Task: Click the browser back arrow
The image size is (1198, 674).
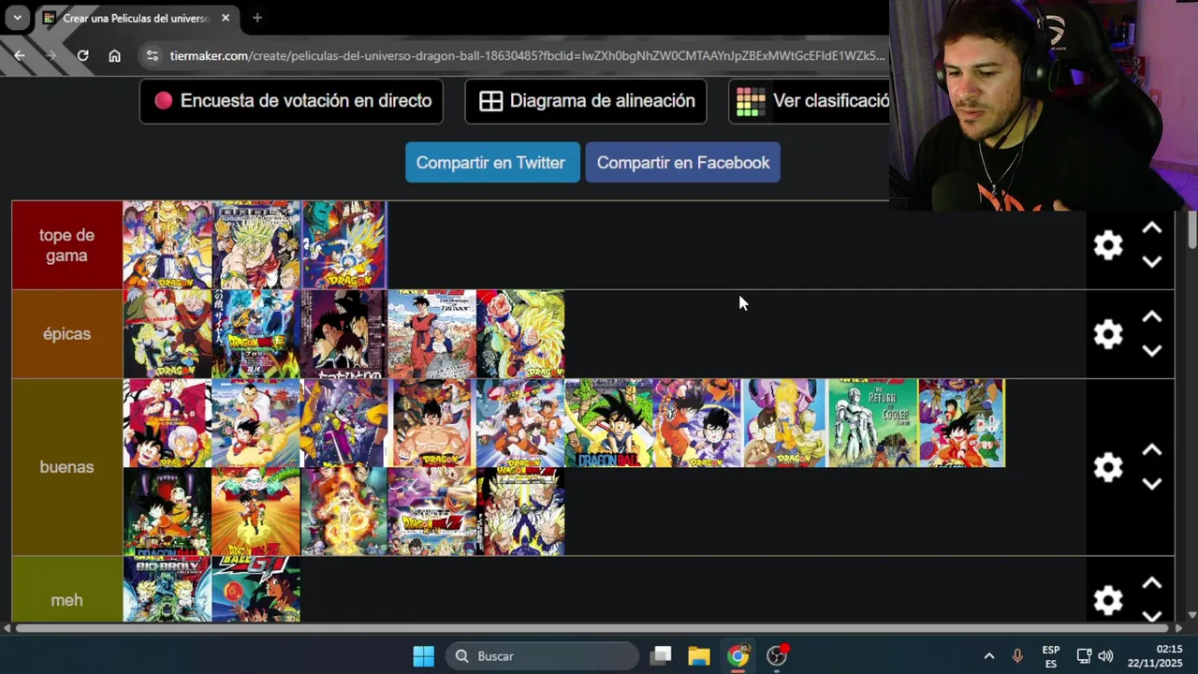Action: [19, 55]
